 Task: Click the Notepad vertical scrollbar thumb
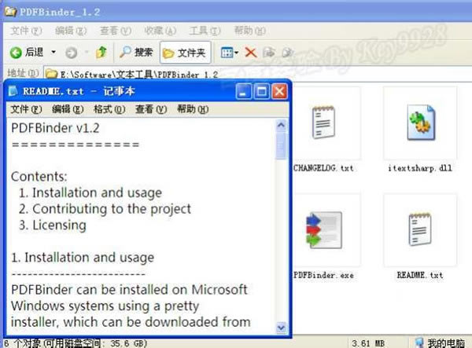point(281,145)
